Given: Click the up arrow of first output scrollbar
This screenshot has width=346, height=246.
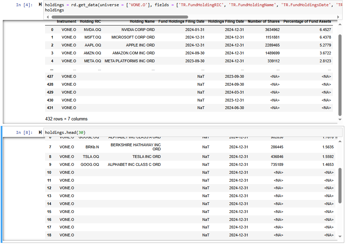Looking at the screenshot, I should coord(340,24).
